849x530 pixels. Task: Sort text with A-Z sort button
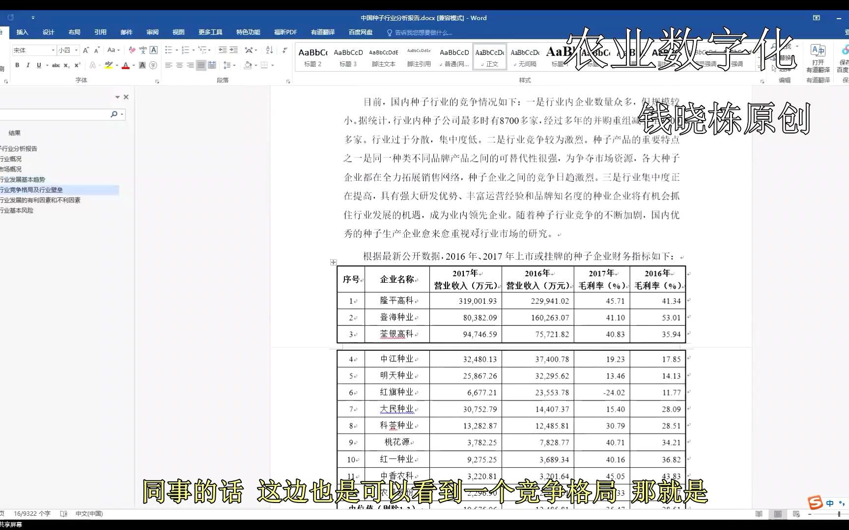(x=269, y=50)
